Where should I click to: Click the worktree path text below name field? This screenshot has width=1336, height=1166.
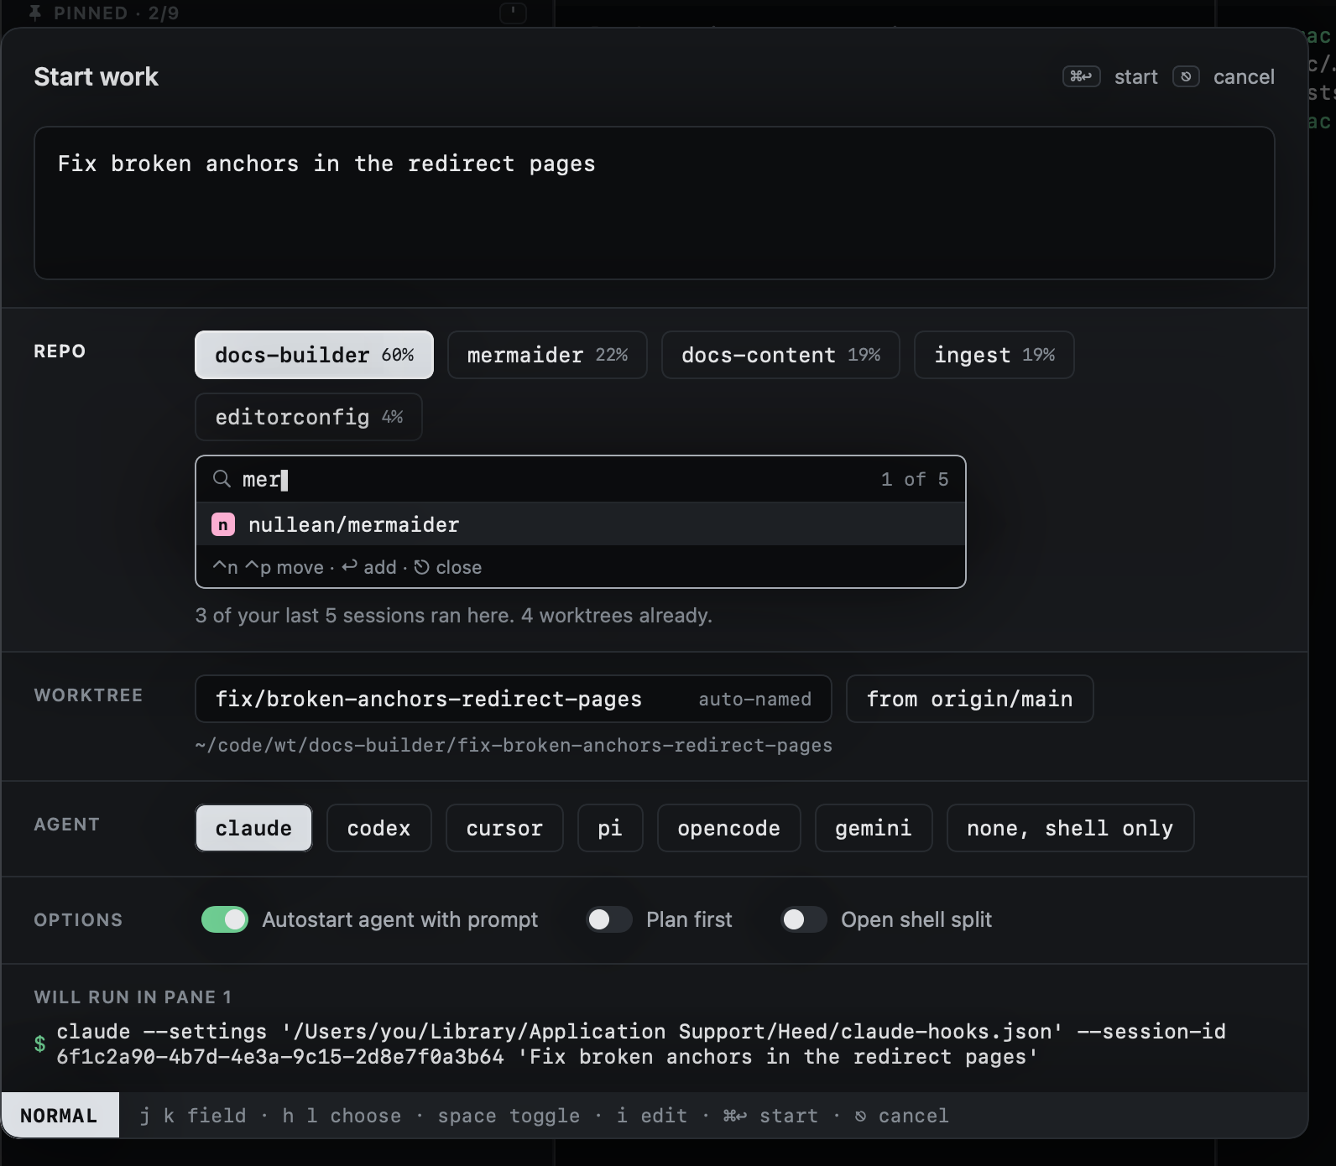(514, 745)
